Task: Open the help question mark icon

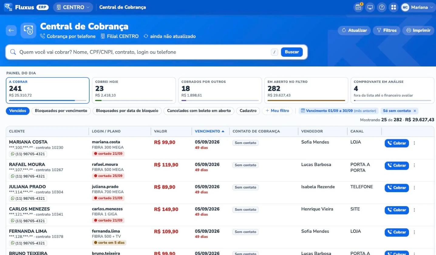Action: coord(382,7)
